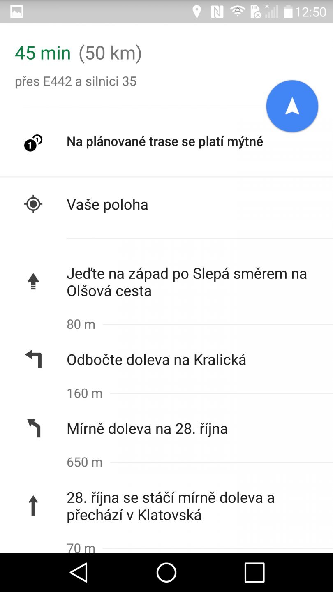Image resolution: width=333 pixels, height=592 pixels.
Task: Select step "Mírně doleva na 28. října"
Action: tap(147, 428)
